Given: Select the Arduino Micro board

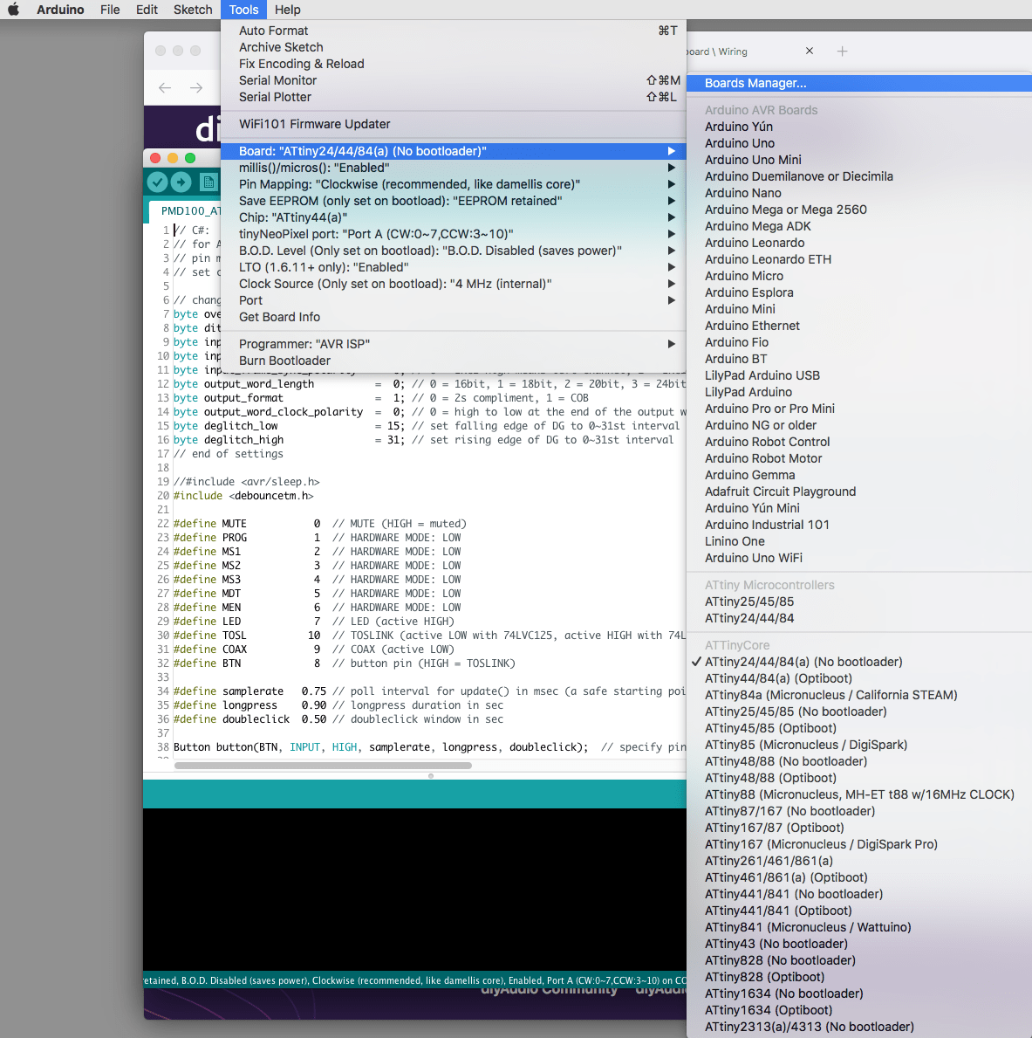Looking at the screenshot, I should click(859, 275).
